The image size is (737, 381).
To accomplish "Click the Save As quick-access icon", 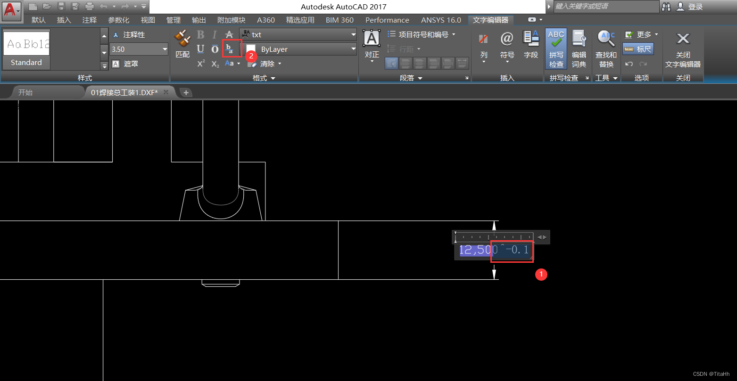I will pos(75,7).
